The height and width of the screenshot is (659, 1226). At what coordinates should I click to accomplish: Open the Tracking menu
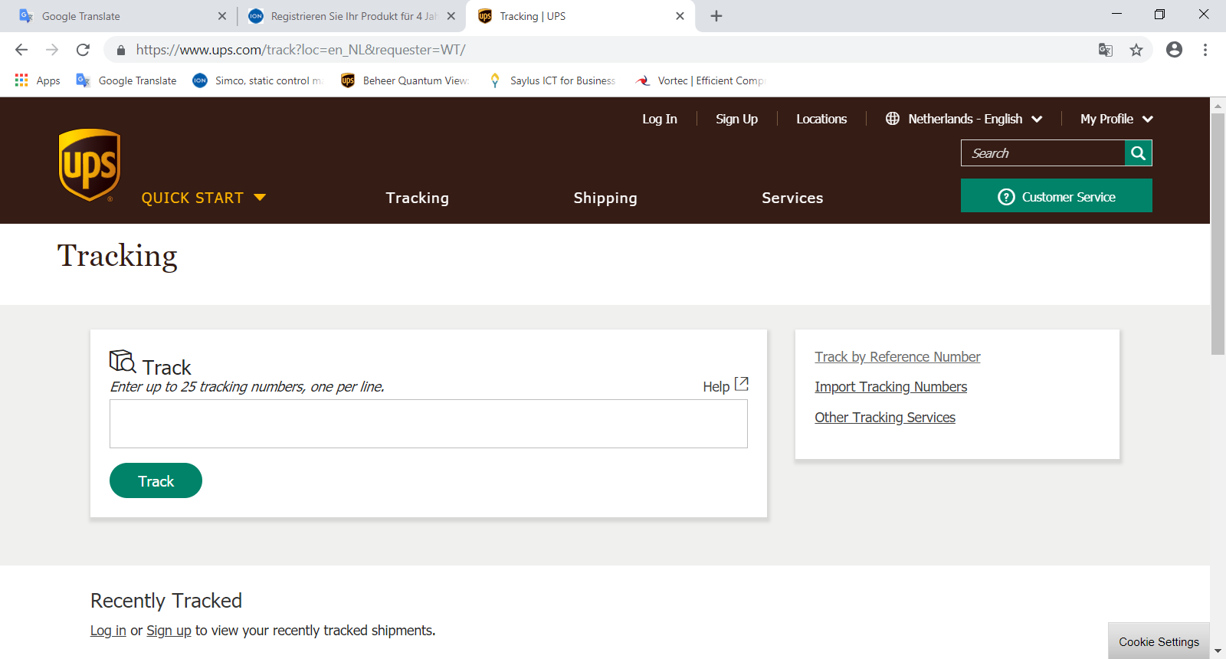tap(418, 198)
